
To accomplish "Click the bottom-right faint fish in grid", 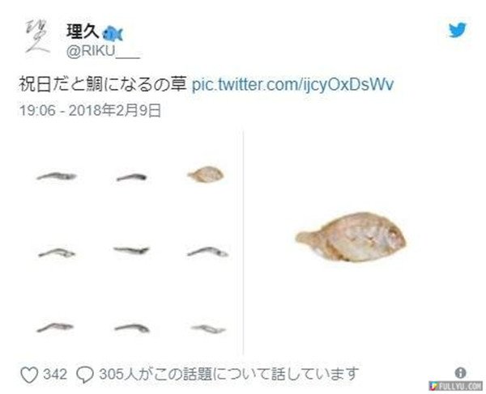I will click(x=208, y=328).
